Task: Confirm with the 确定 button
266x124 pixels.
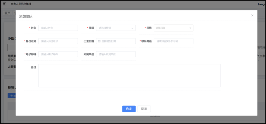Action: coord(129,109)
